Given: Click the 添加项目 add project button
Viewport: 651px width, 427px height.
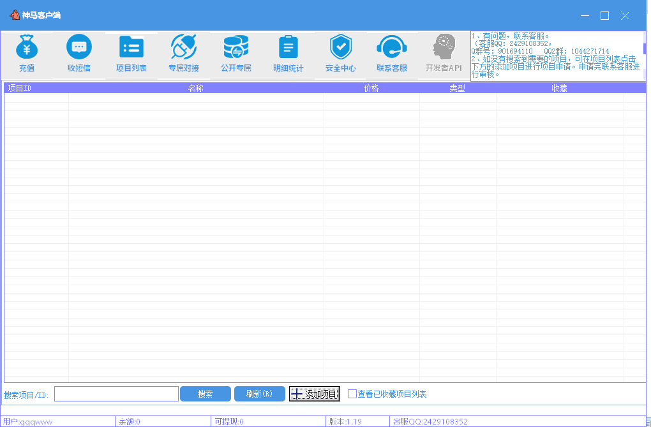Looking at the screenshot, I should pos(315,394).
